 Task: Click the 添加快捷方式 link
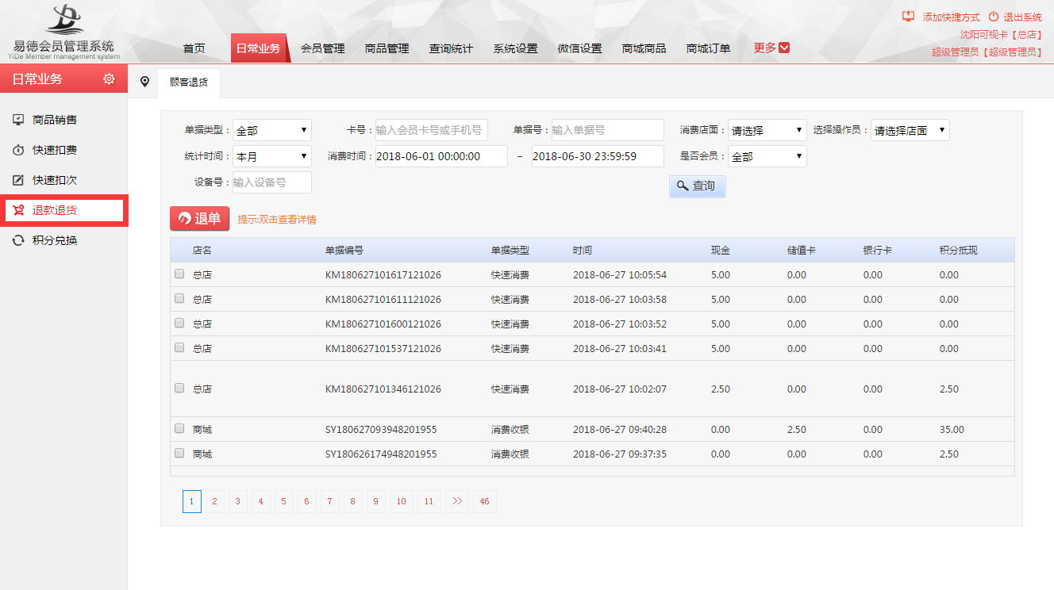point(951,17)
